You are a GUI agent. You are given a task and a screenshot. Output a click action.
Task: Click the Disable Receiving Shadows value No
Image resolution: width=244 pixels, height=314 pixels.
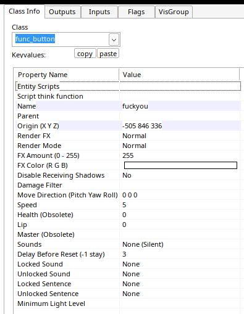(x=127, y=175)
